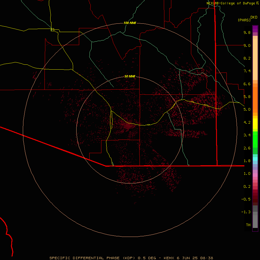Pick the bright green segment of the color bar

point(255,140)
